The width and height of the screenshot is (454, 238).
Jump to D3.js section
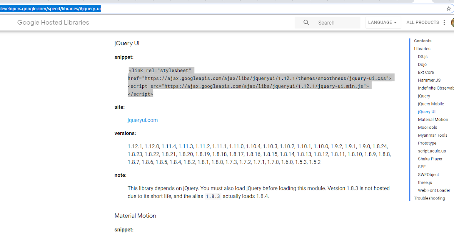(x=423, y=57)
